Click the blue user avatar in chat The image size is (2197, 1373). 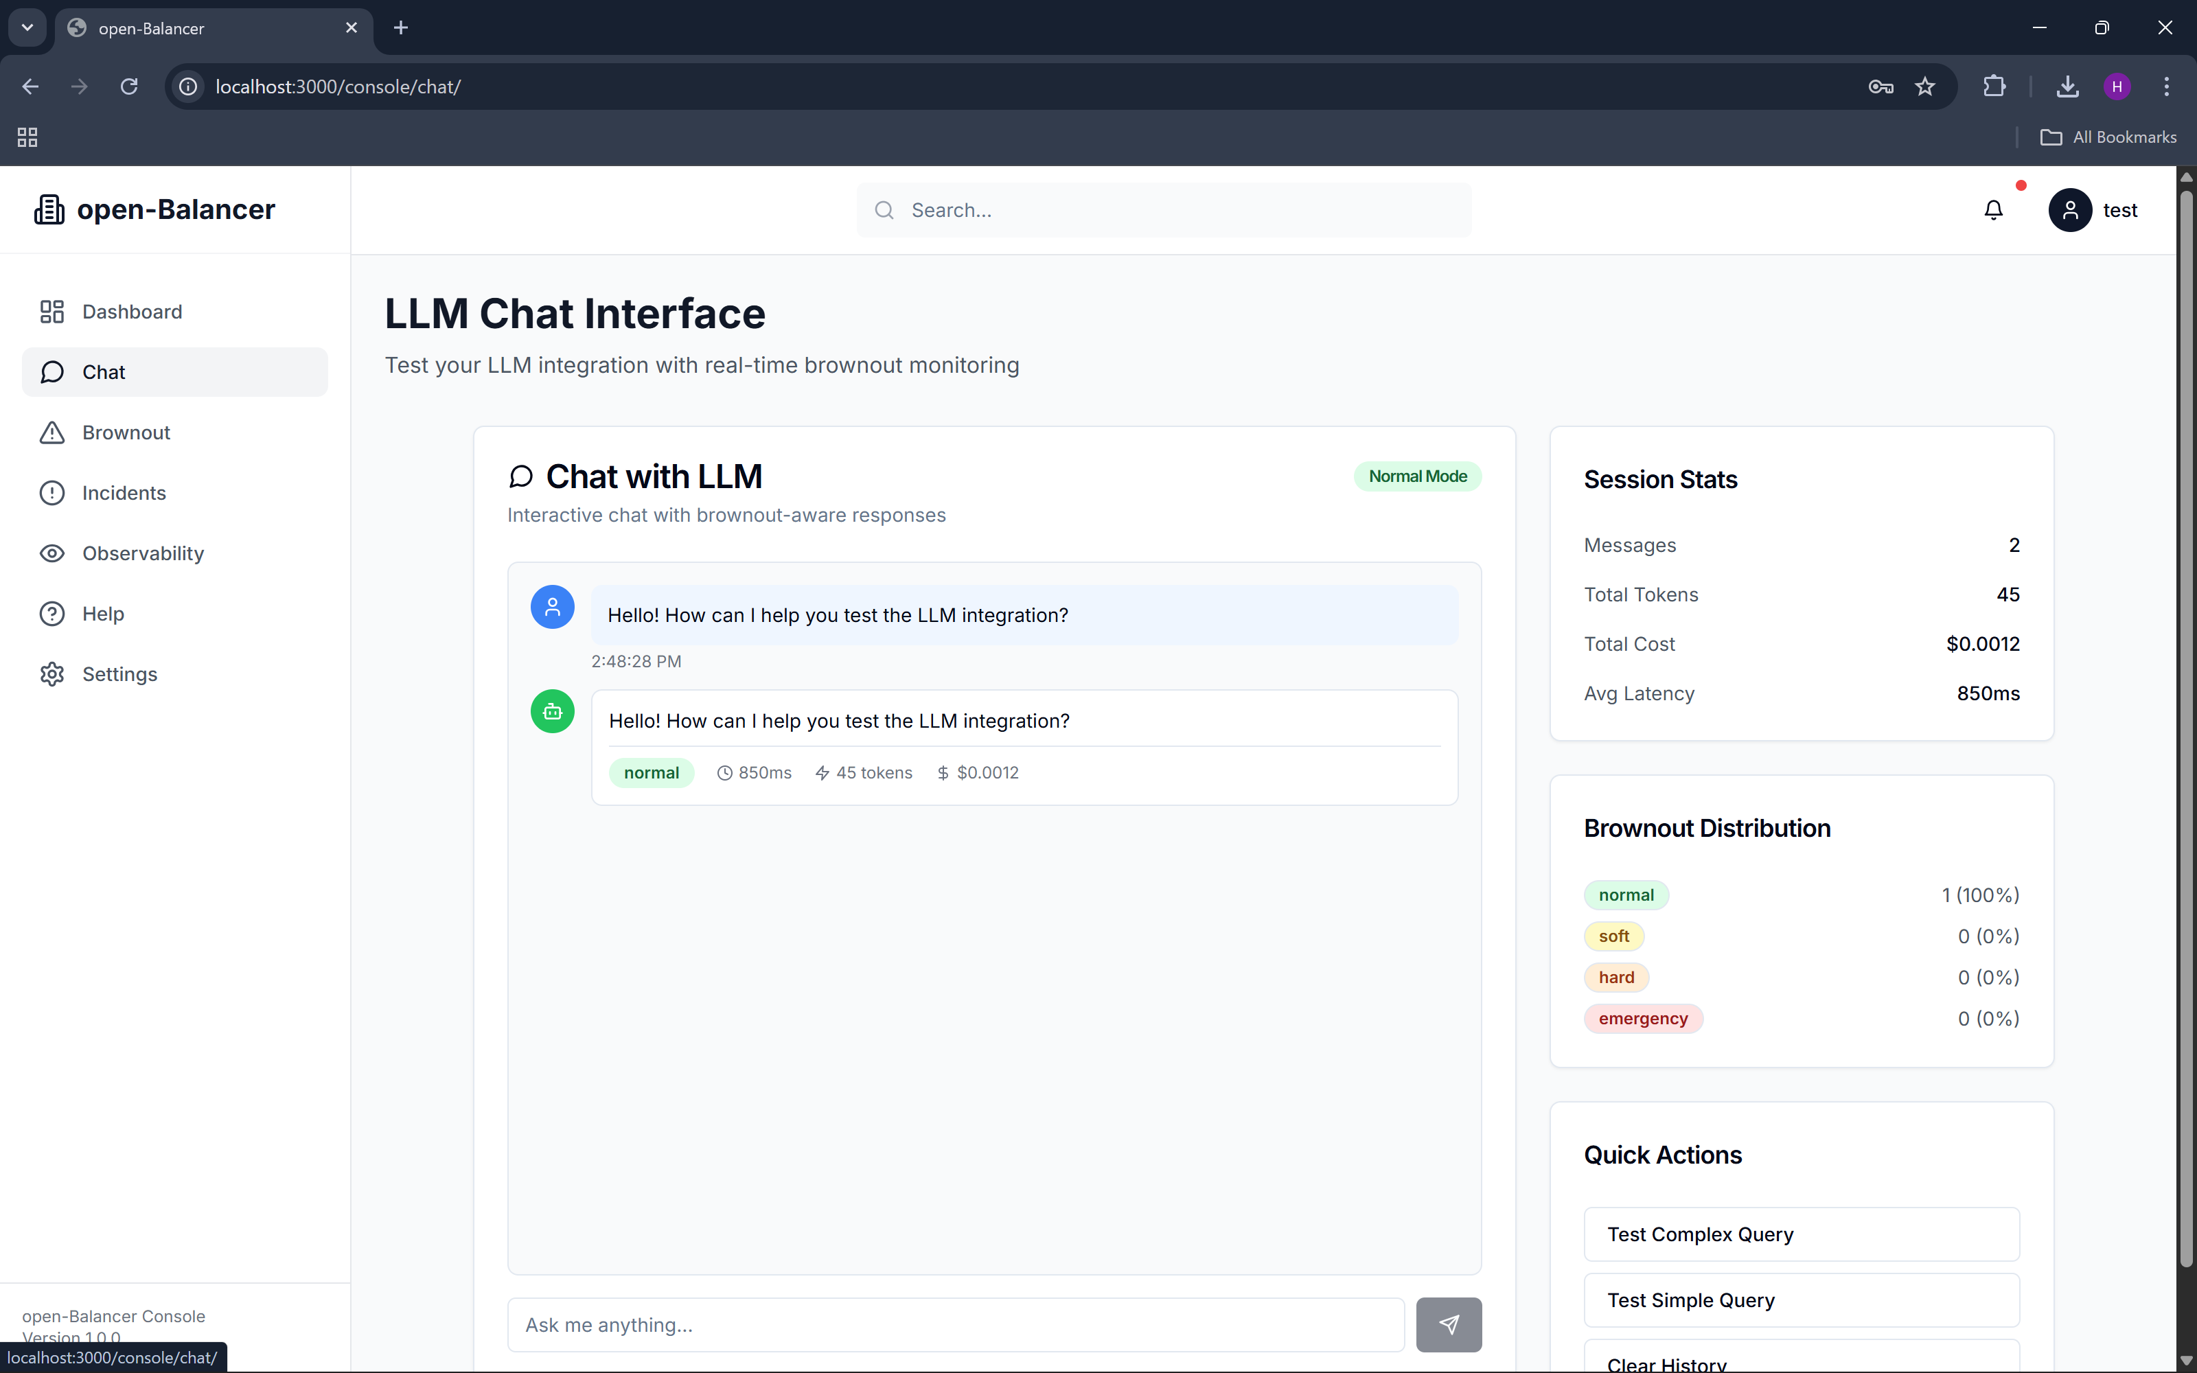[x=552, y=607]
